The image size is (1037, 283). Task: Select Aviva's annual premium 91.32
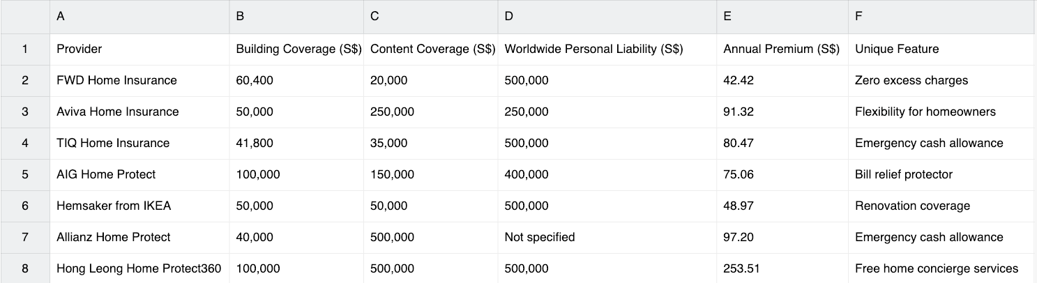[782, 112]
